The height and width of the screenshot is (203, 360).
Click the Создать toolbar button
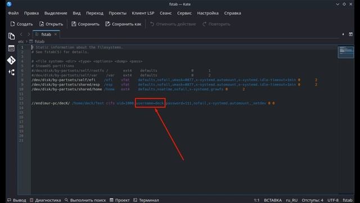(x=21, y=24)
